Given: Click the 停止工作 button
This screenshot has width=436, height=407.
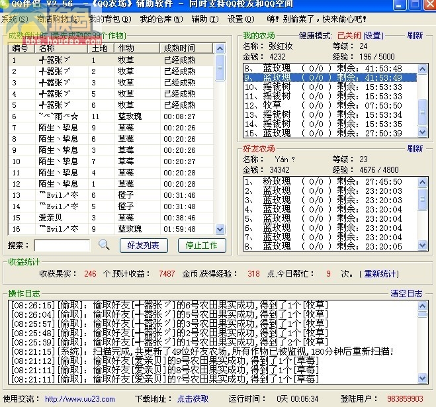Looking at the screenshot, I should tap(202, 246).
